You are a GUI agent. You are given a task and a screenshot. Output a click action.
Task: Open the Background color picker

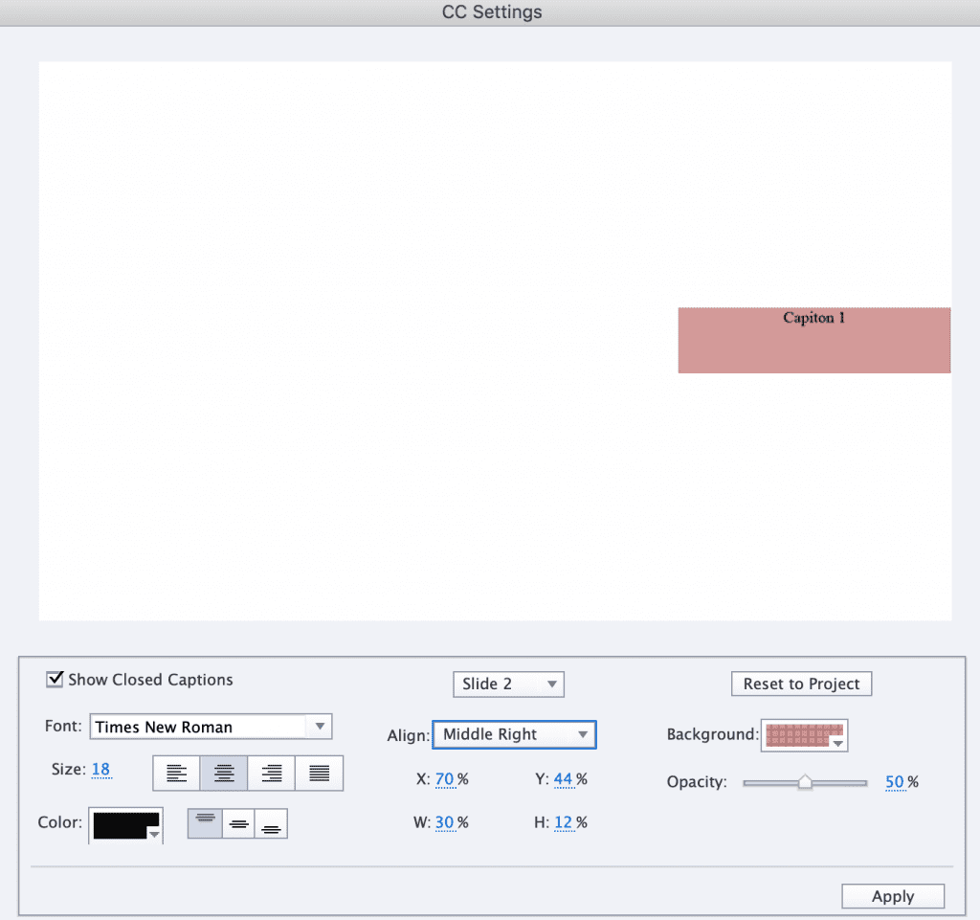(804, 735)
